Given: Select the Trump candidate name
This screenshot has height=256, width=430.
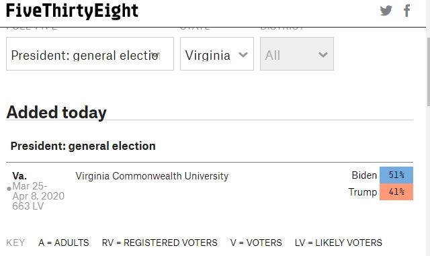Looking at the screenshot, I should 363,191.
